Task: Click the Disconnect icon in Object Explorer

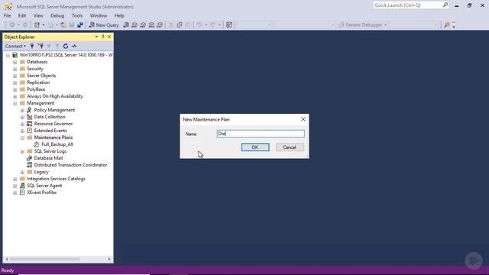Action: tap(40, 46)
